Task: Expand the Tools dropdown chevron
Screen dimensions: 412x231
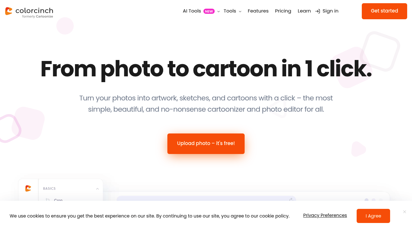Action: (x=240, y=12)
